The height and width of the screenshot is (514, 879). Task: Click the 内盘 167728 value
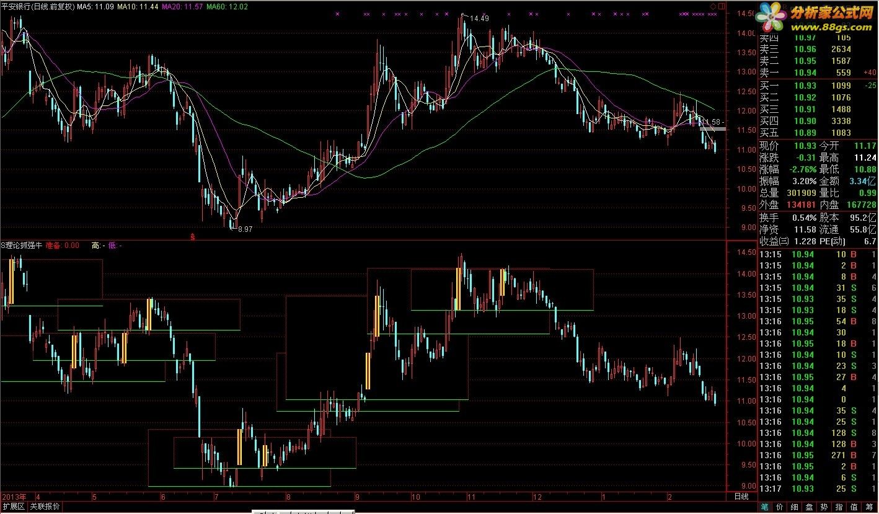860,205
